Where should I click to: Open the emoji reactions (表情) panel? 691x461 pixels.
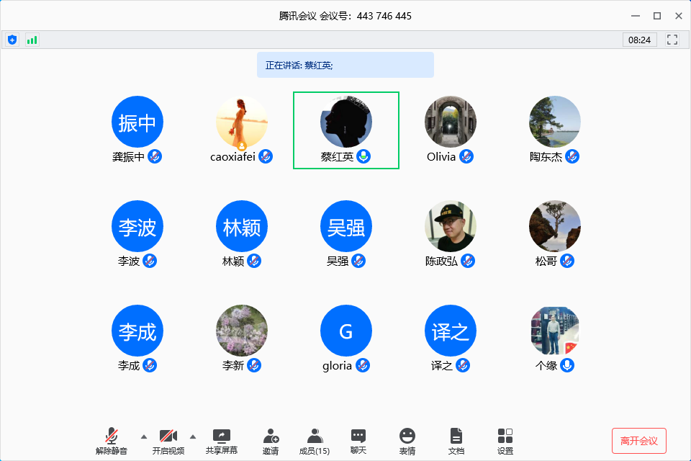(x=407, y=441)
